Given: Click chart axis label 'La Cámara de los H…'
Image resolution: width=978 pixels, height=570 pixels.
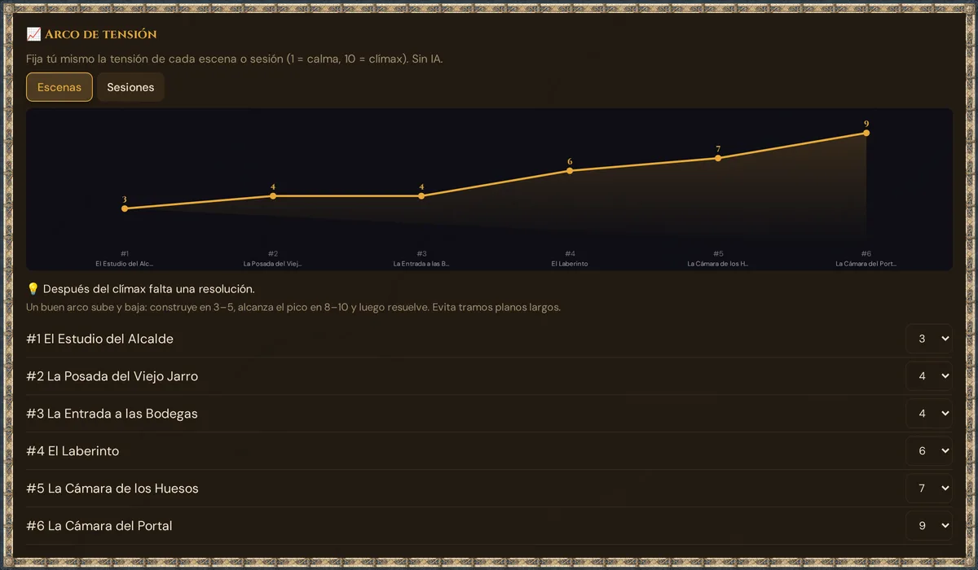Looking at the screenshot, I should point(718,264).
